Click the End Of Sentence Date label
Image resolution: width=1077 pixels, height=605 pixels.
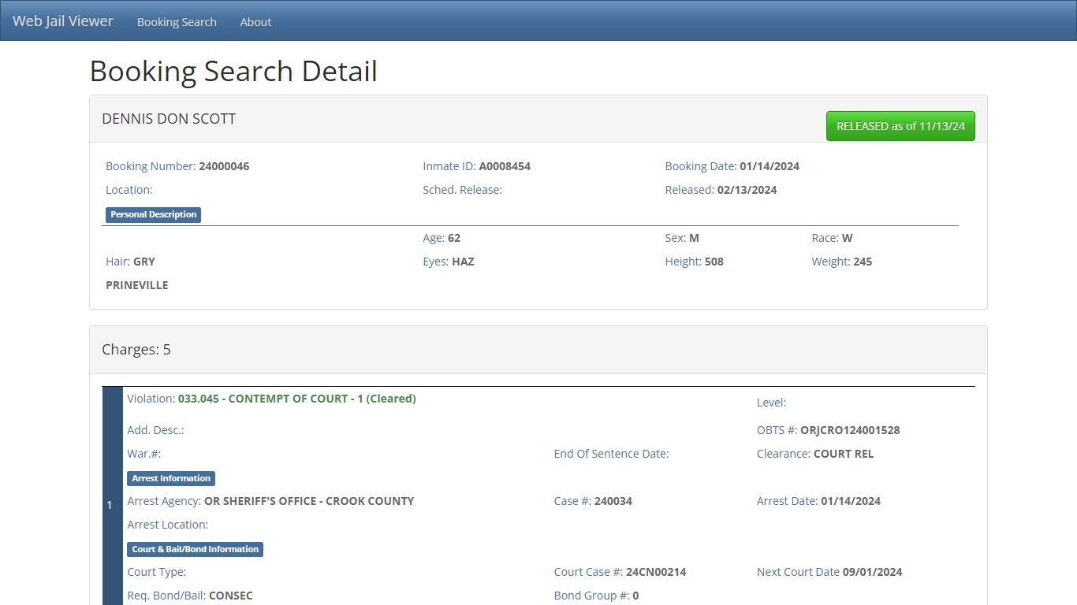(611, 454)
